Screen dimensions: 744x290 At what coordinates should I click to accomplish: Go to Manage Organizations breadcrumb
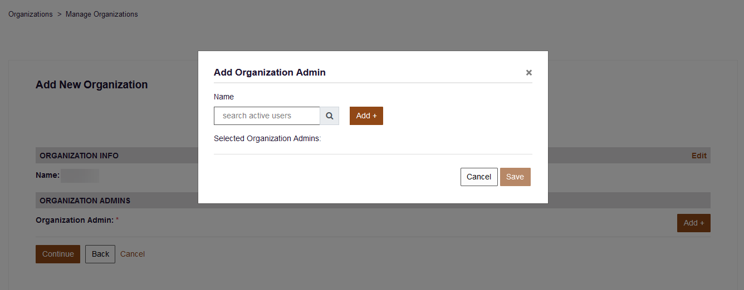pyautogui.click(x=102, y=14)
